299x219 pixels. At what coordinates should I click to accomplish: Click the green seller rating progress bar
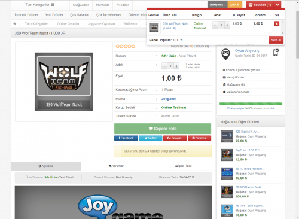click(251, 104)
